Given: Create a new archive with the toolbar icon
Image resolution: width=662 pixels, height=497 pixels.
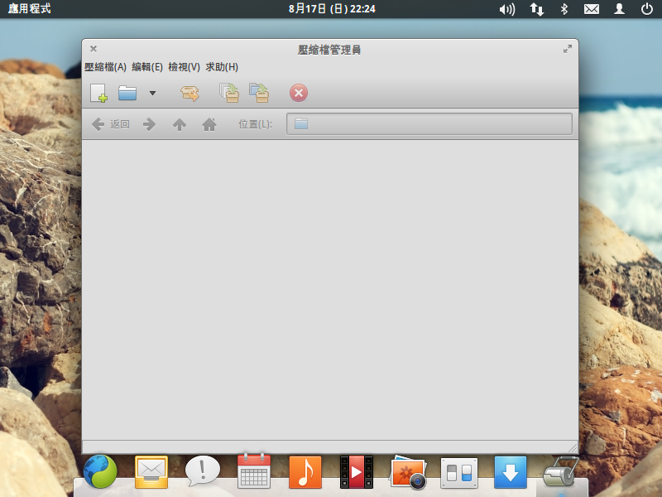Looking at the screenshot, I should point(98,93).
